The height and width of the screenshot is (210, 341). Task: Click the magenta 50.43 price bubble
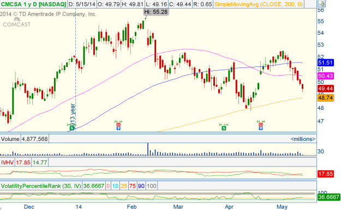click(325, 76)
